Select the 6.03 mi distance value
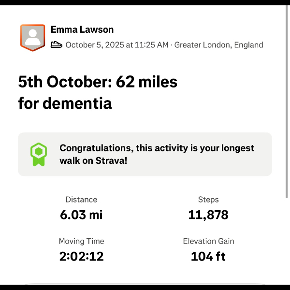 click(81, 215)
